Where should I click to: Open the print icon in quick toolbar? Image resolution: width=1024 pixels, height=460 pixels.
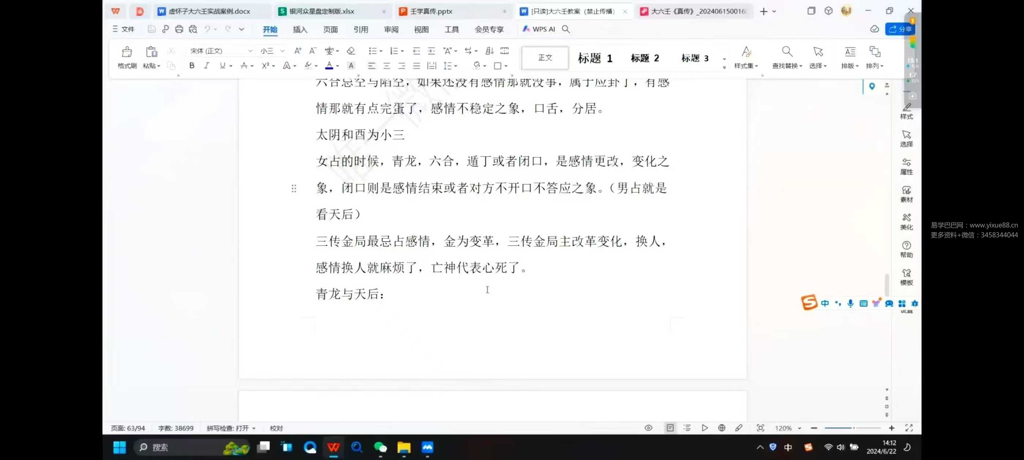pyautogui.click(x=179, y=29)
